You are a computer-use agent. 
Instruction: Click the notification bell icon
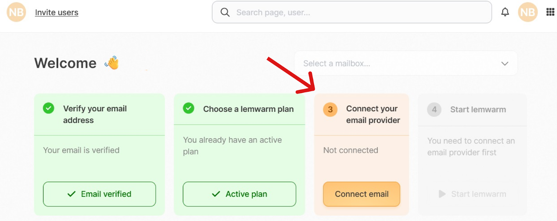point(505,12)
